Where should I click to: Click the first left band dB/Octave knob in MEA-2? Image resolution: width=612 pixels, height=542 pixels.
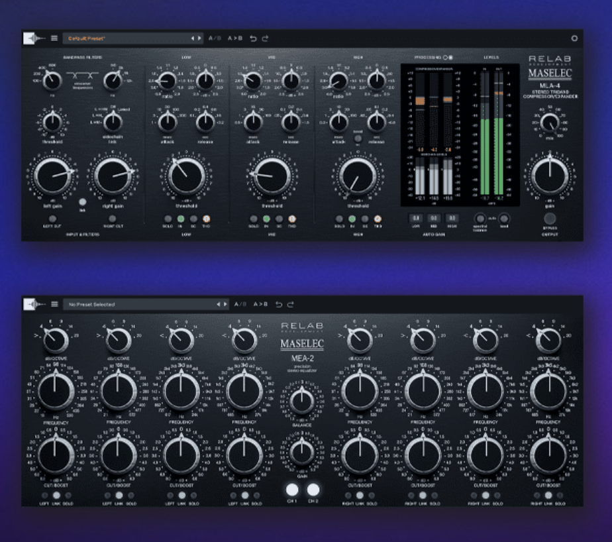click(x=56, y=340)
